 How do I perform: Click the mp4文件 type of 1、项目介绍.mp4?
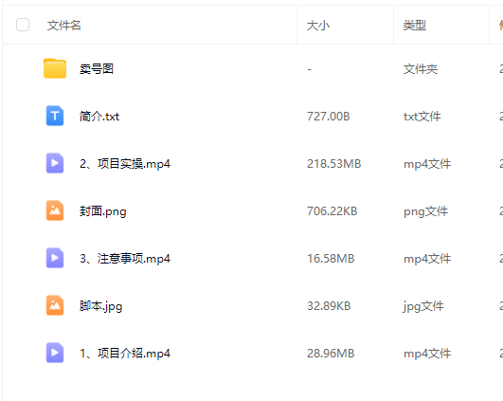point(427,354)
